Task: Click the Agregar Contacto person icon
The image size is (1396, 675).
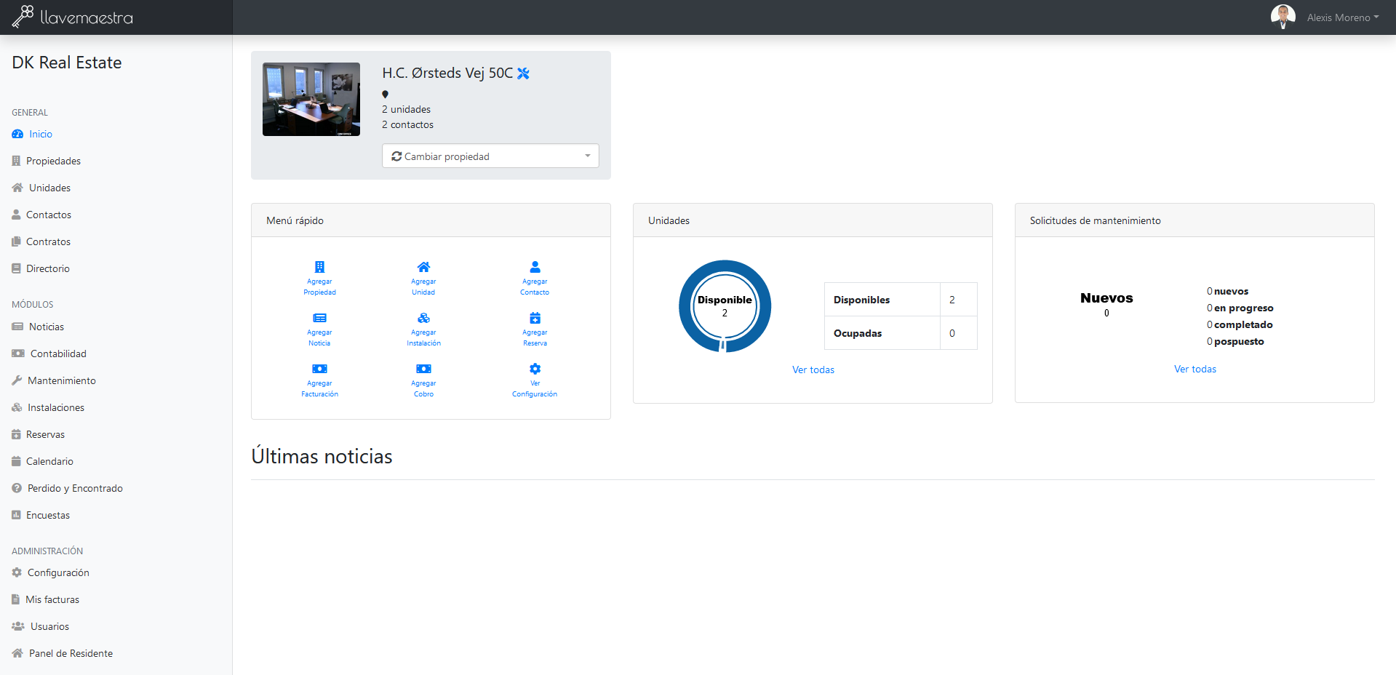Action: tap(535, 267)
